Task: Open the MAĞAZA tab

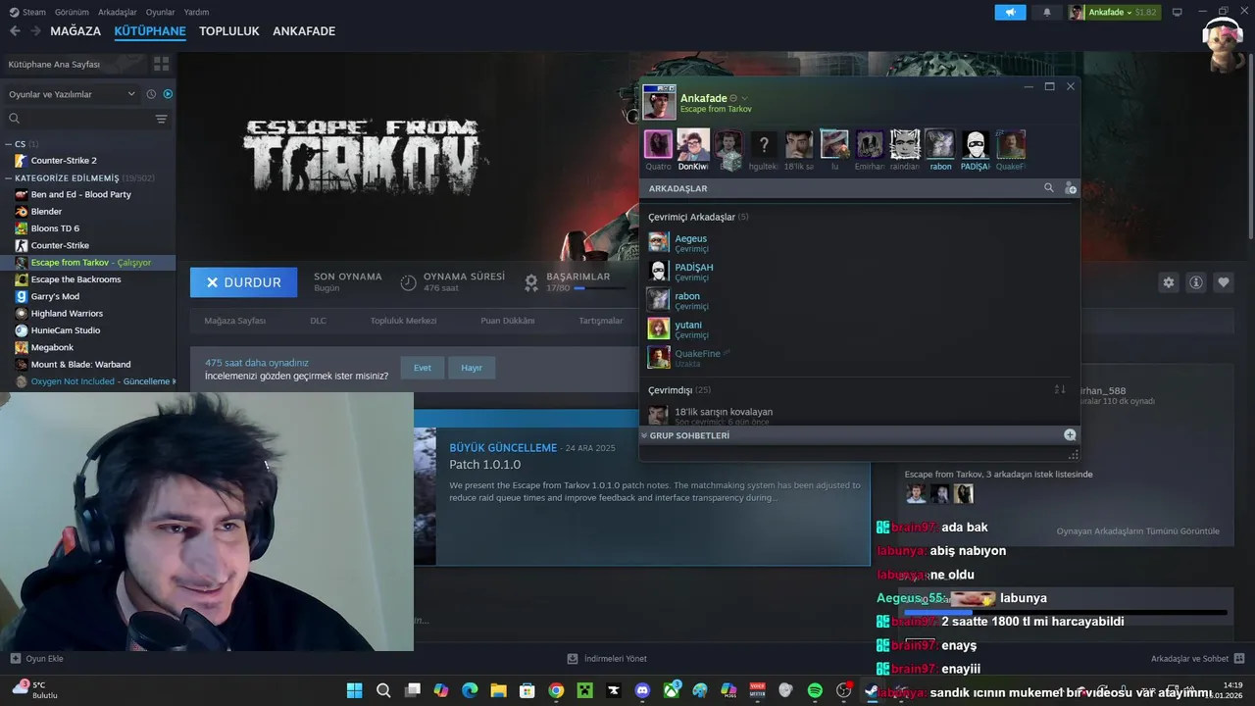Action: (75, 31)
